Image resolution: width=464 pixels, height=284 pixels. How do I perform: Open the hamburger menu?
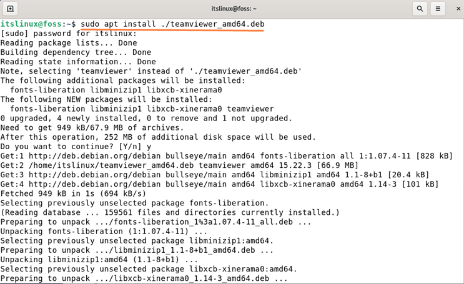tap(438, 9)
